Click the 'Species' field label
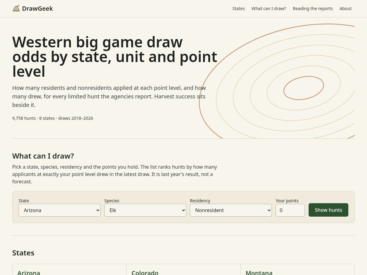Viewport: 367px width, 275px height. (112, 201)
